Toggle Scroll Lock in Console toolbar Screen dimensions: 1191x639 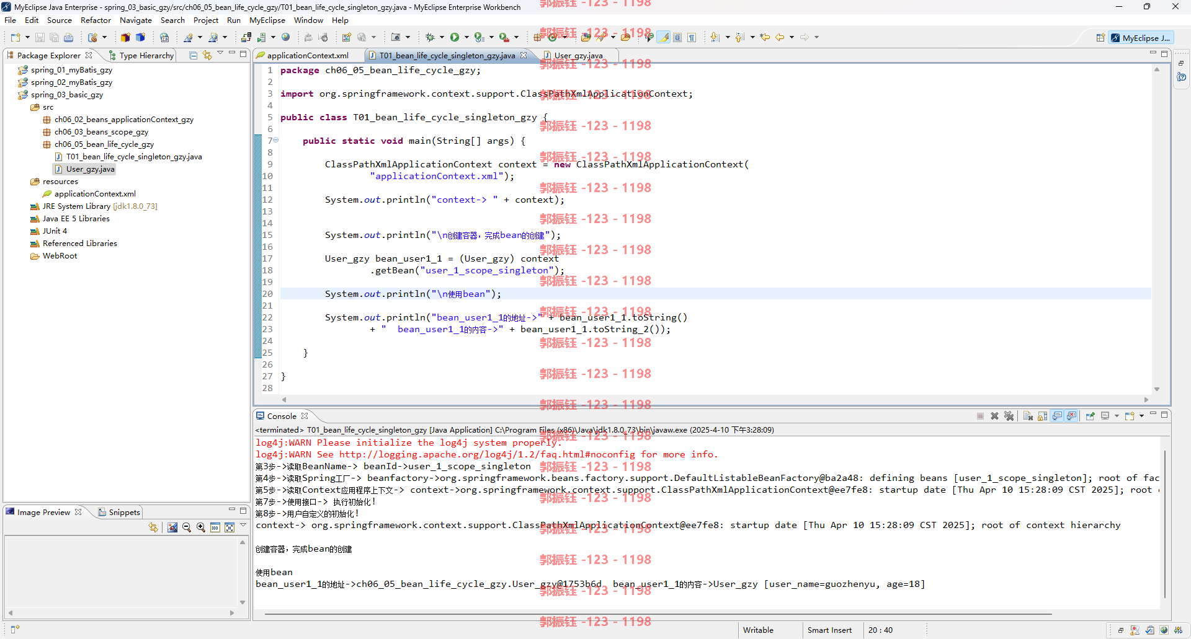tap(1043, 416)
